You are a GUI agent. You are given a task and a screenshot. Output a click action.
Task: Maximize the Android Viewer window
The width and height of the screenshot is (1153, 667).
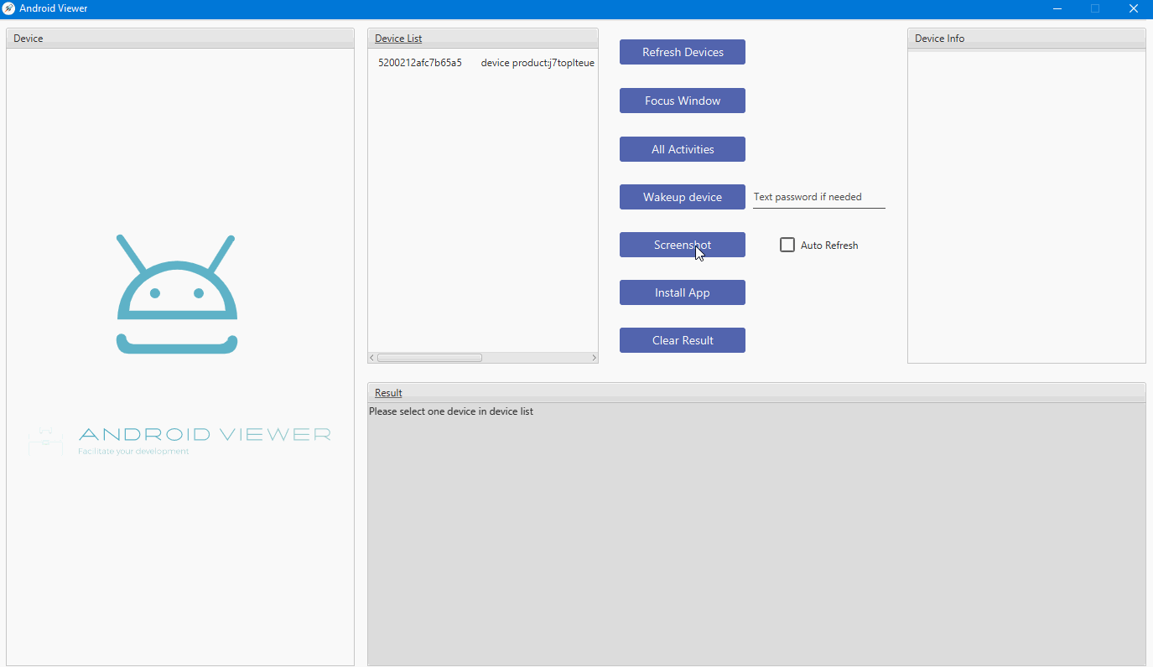pyautogui.click(x=1095, y=8)
